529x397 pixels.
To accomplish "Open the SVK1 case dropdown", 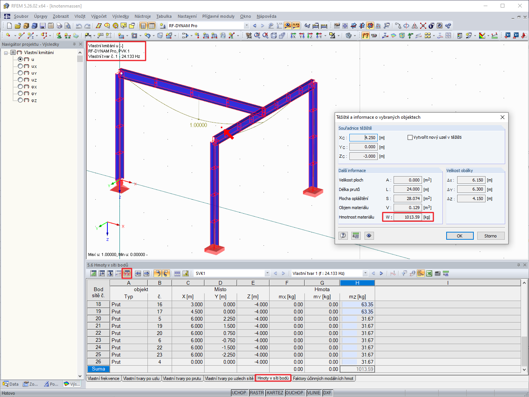I will click(x=267, y=273).
